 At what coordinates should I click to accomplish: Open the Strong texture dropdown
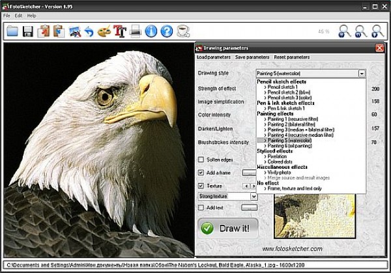click(253, 196)
